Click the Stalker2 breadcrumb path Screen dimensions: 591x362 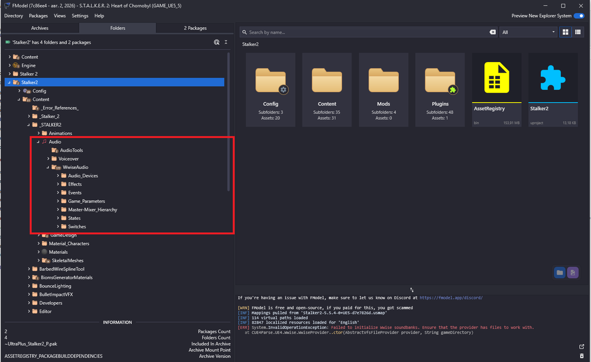(x=250, y=44)
